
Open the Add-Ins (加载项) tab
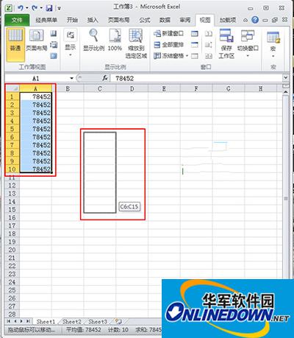pos(228,20)
